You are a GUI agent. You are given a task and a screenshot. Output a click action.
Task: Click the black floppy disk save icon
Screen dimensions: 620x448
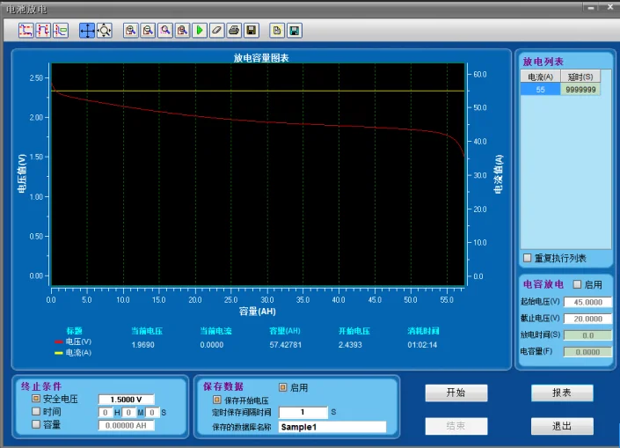click(x=252, y=30)
